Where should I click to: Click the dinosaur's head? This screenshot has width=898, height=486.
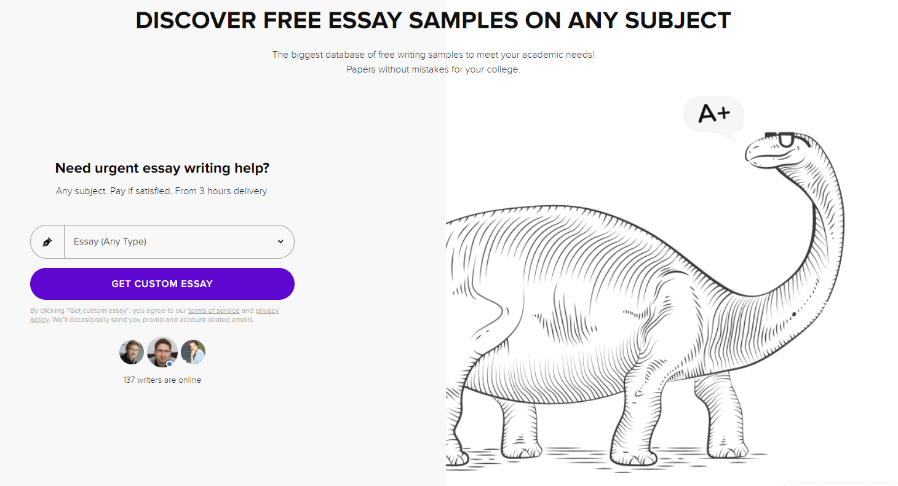click(775, 151)
